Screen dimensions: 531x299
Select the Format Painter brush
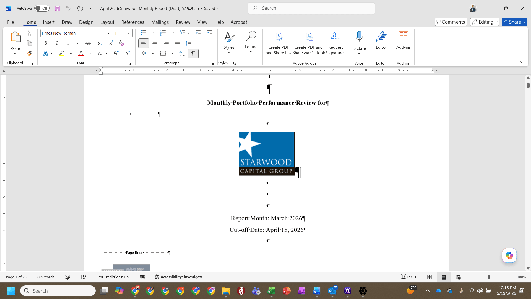(x=29, y=53)
